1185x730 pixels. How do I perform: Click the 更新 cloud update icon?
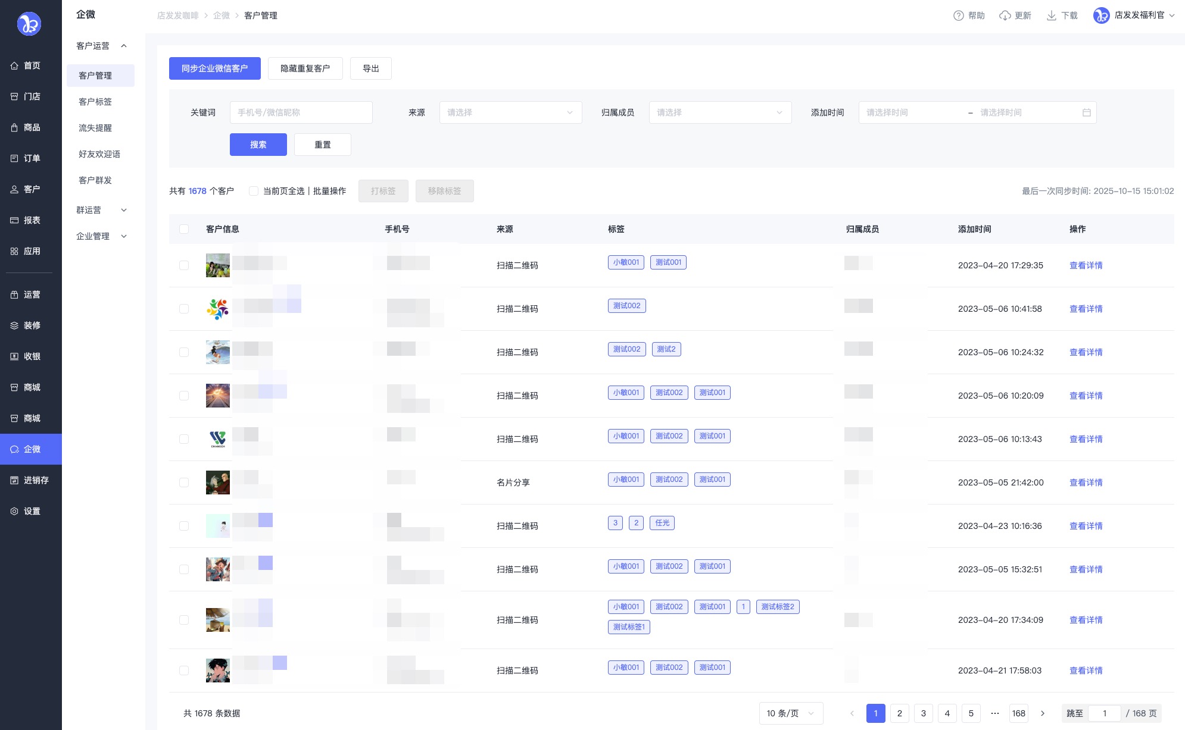pos(1005,15)
